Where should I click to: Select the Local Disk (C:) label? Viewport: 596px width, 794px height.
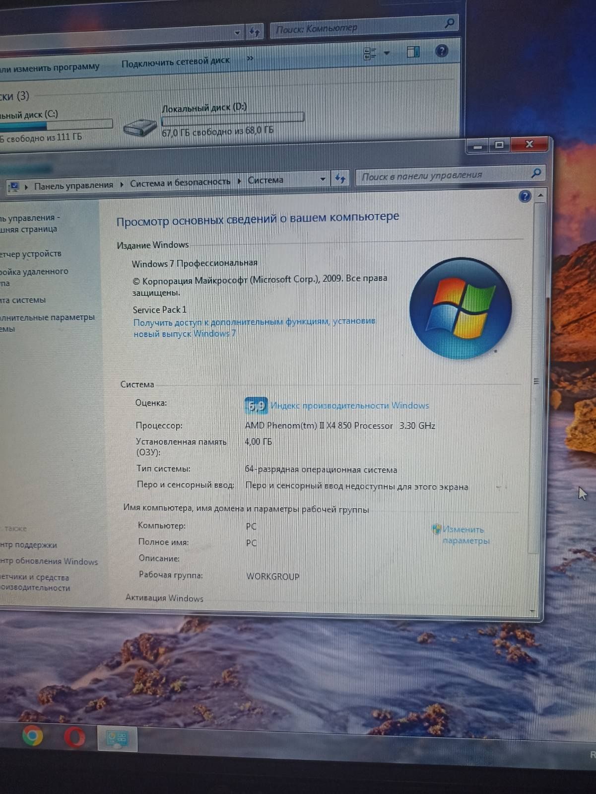click(29, 115)
